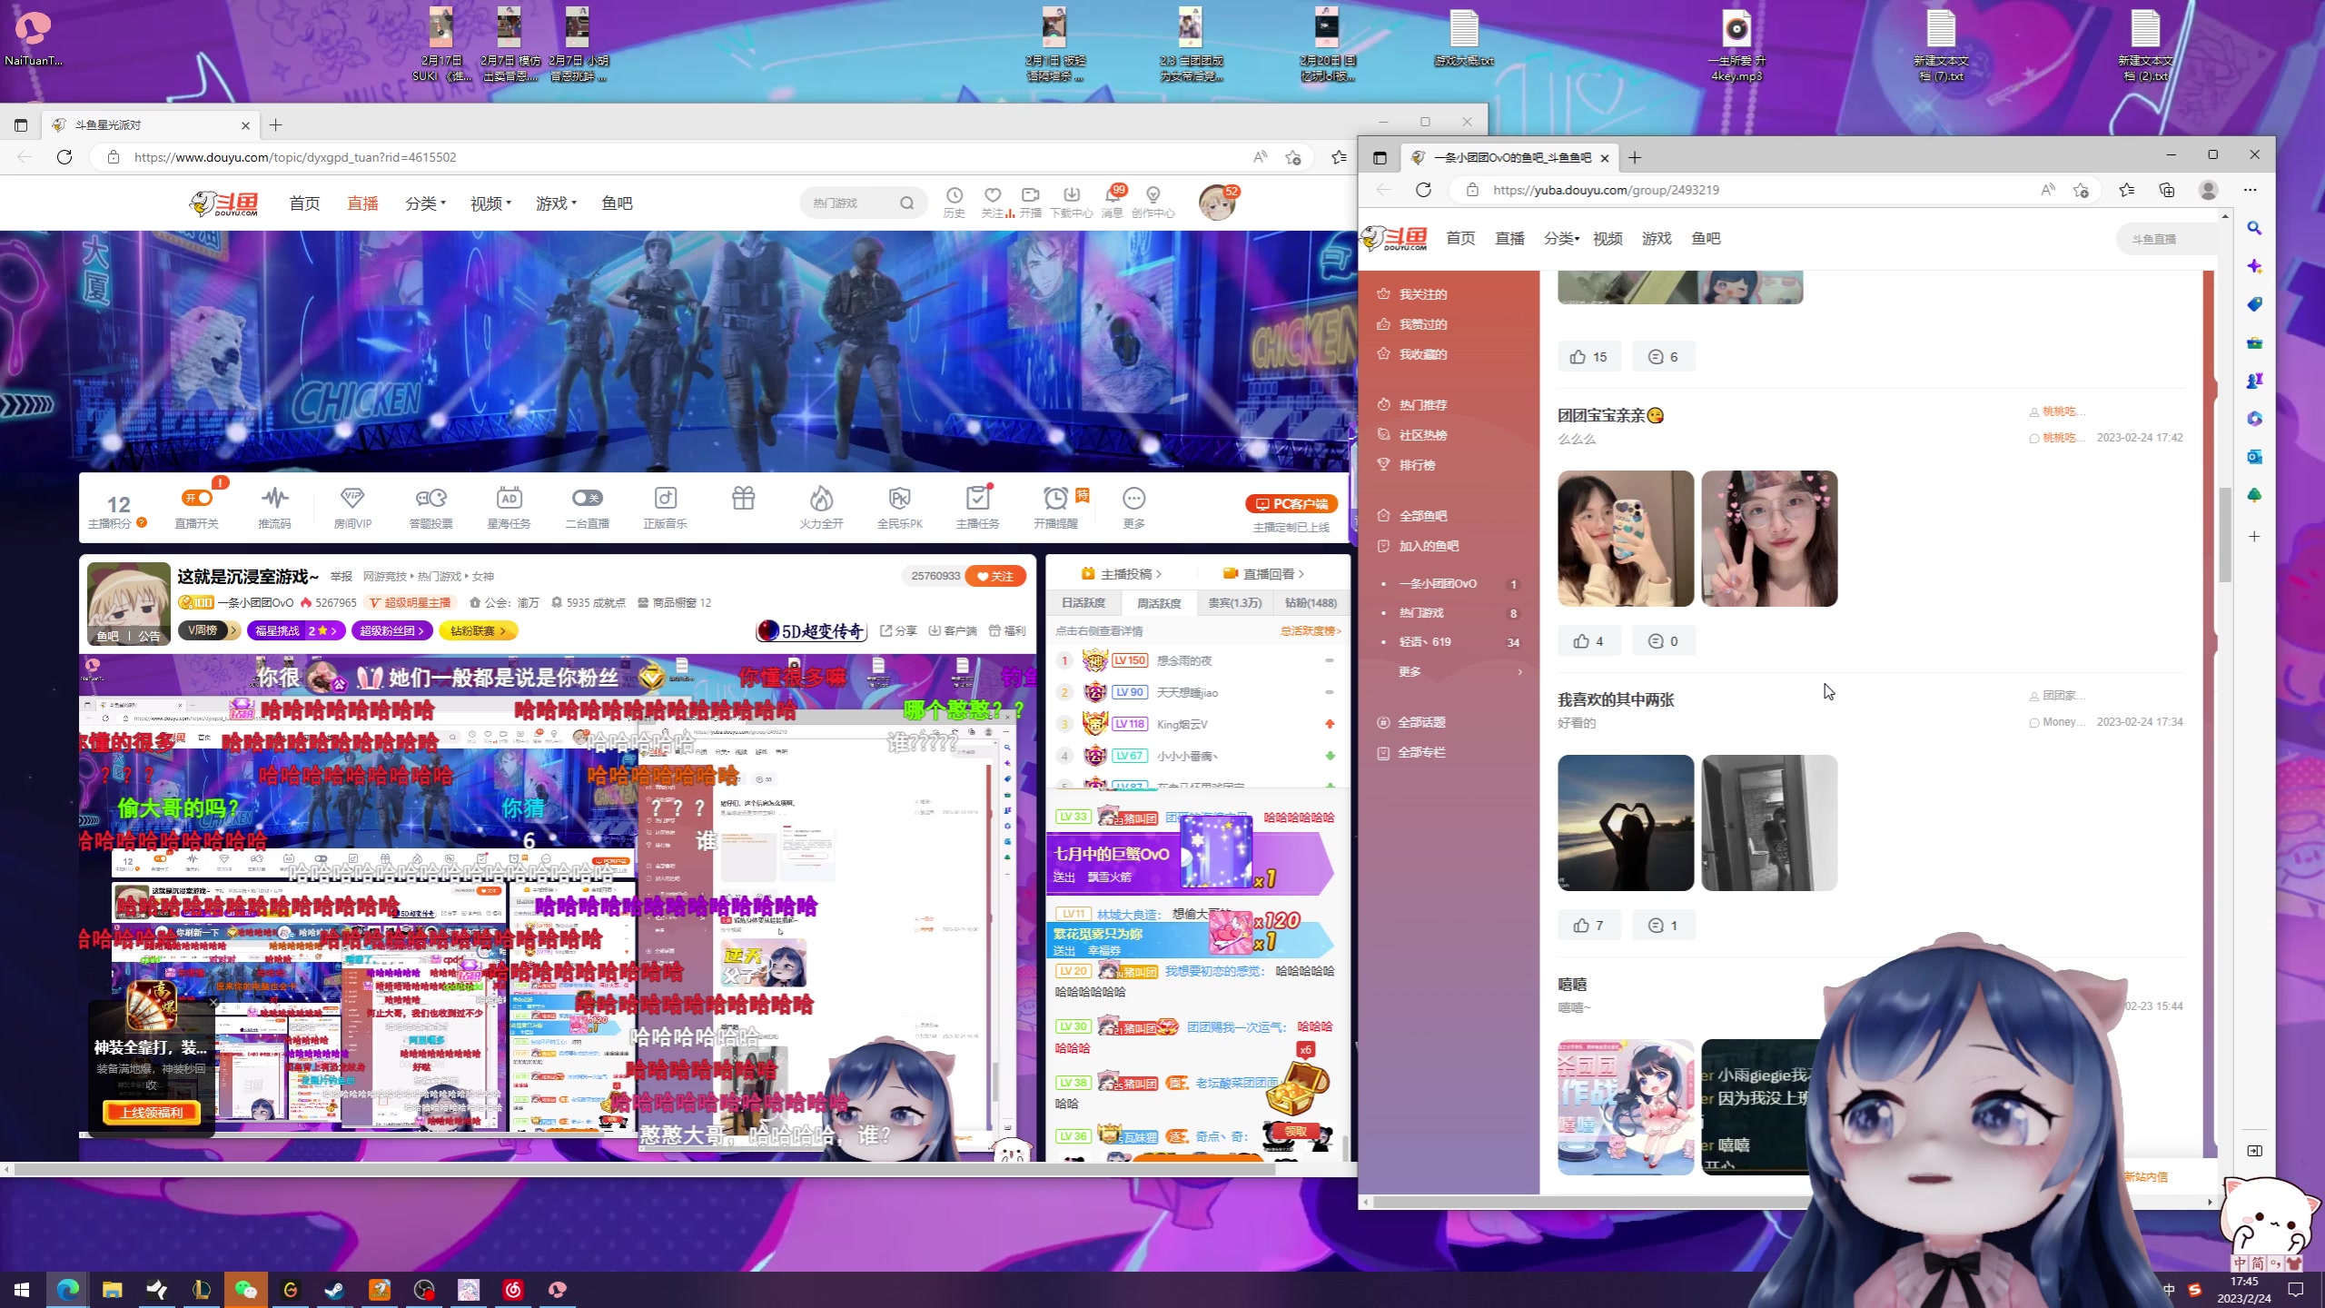Image resolution: width=2325 pixels, height=1308 pixels.
Task: Click the 关注 follow heart button
Action: [x=995, y=576]
